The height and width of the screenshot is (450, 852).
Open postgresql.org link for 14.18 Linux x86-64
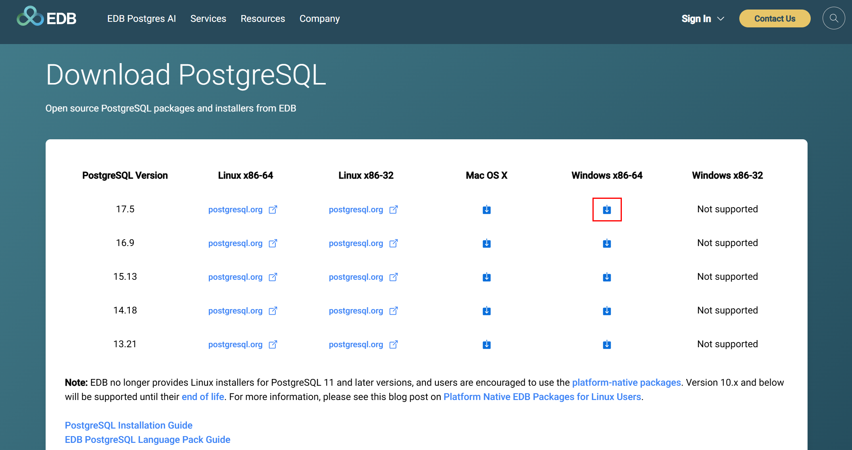click(x=242, y=311)
